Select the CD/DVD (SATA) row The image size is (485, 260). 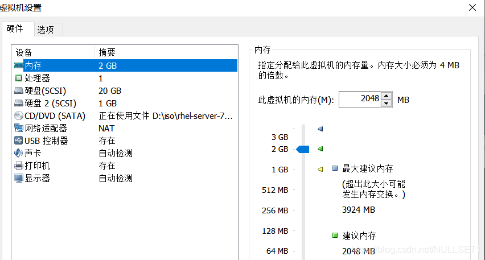125,115
